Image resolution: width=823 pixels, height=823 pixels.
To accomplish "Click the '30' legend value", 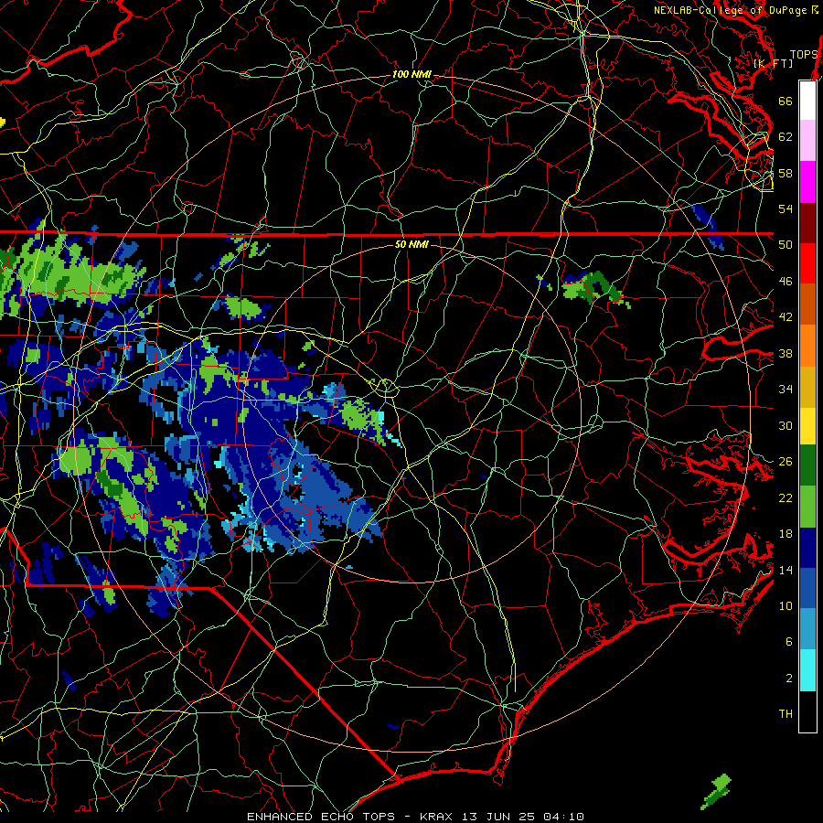I will (786, 425).
